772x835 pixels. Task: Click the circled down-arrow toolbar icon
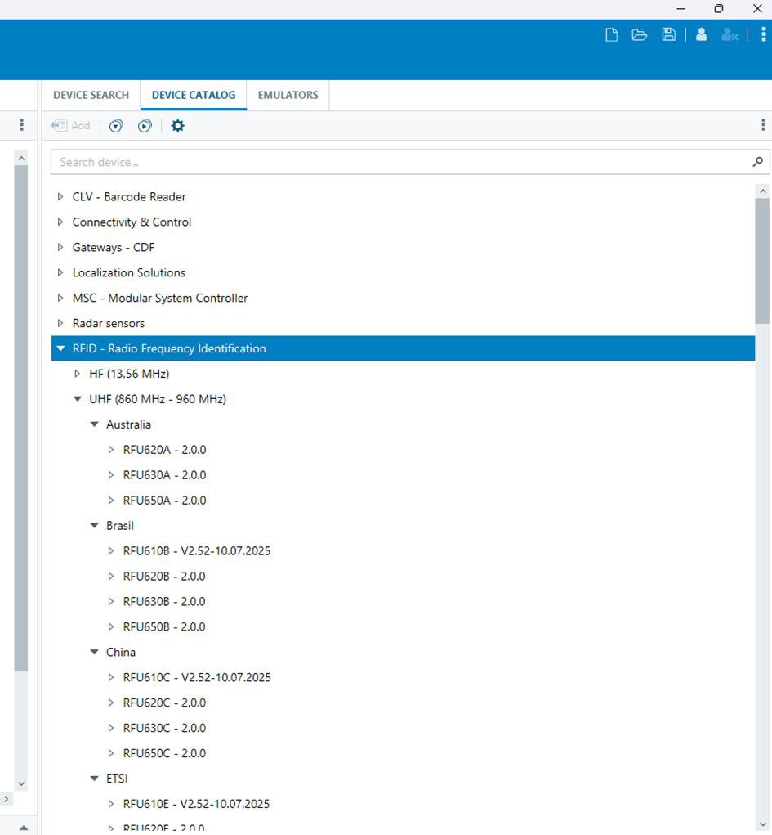tap(116, 126)
